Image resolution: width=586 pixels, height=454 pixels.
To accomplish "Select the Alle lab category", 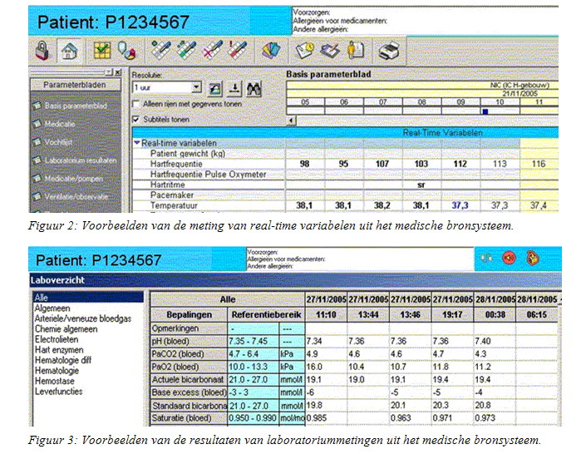I will coord(88,298).
